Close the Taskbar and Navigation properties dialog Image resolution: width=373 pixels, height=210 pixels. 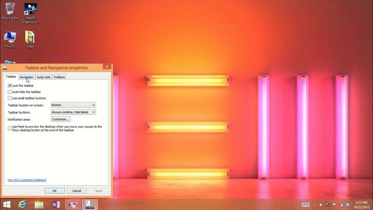107,66
